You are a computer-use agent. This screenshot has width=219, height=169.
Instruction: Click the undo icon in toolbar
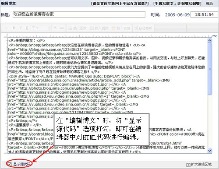click(6, 28)
